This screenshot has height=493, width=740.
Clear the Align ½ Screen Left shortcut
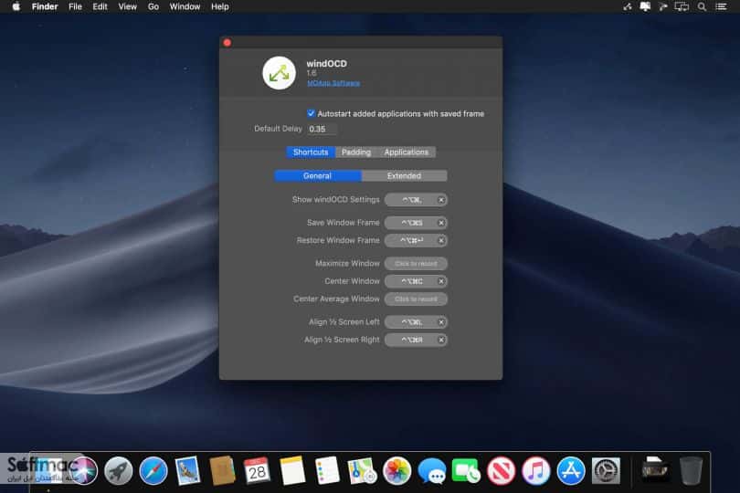point(440,322)
